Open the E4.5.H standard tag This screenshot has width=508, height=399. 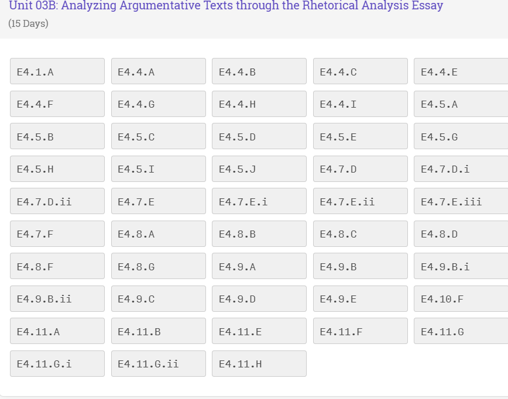pyautogui.click(x=57, y=169)
